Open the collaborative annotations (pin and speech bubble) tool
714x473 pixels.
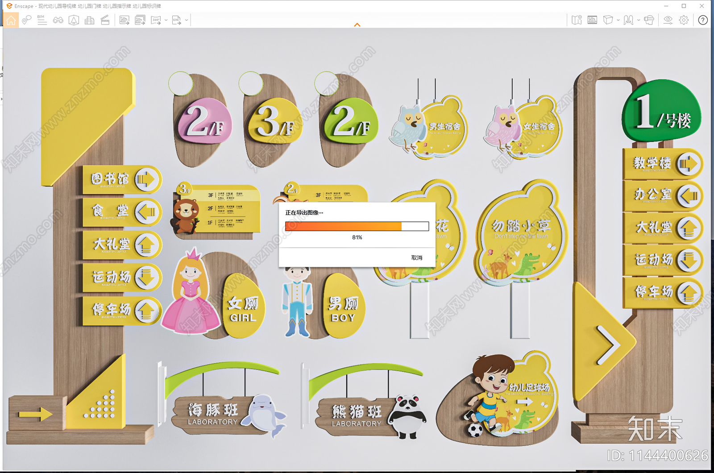27,20
